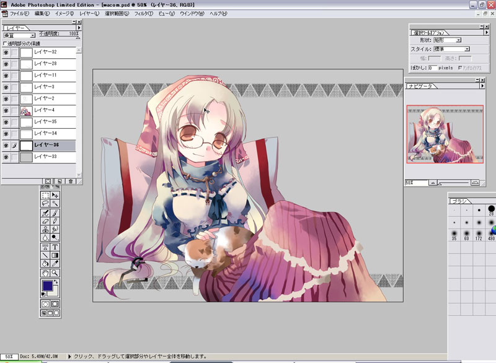Click the ぼかし feather pixels field
The width and height of the screenshot is (496, 363).
coord(432,68)
